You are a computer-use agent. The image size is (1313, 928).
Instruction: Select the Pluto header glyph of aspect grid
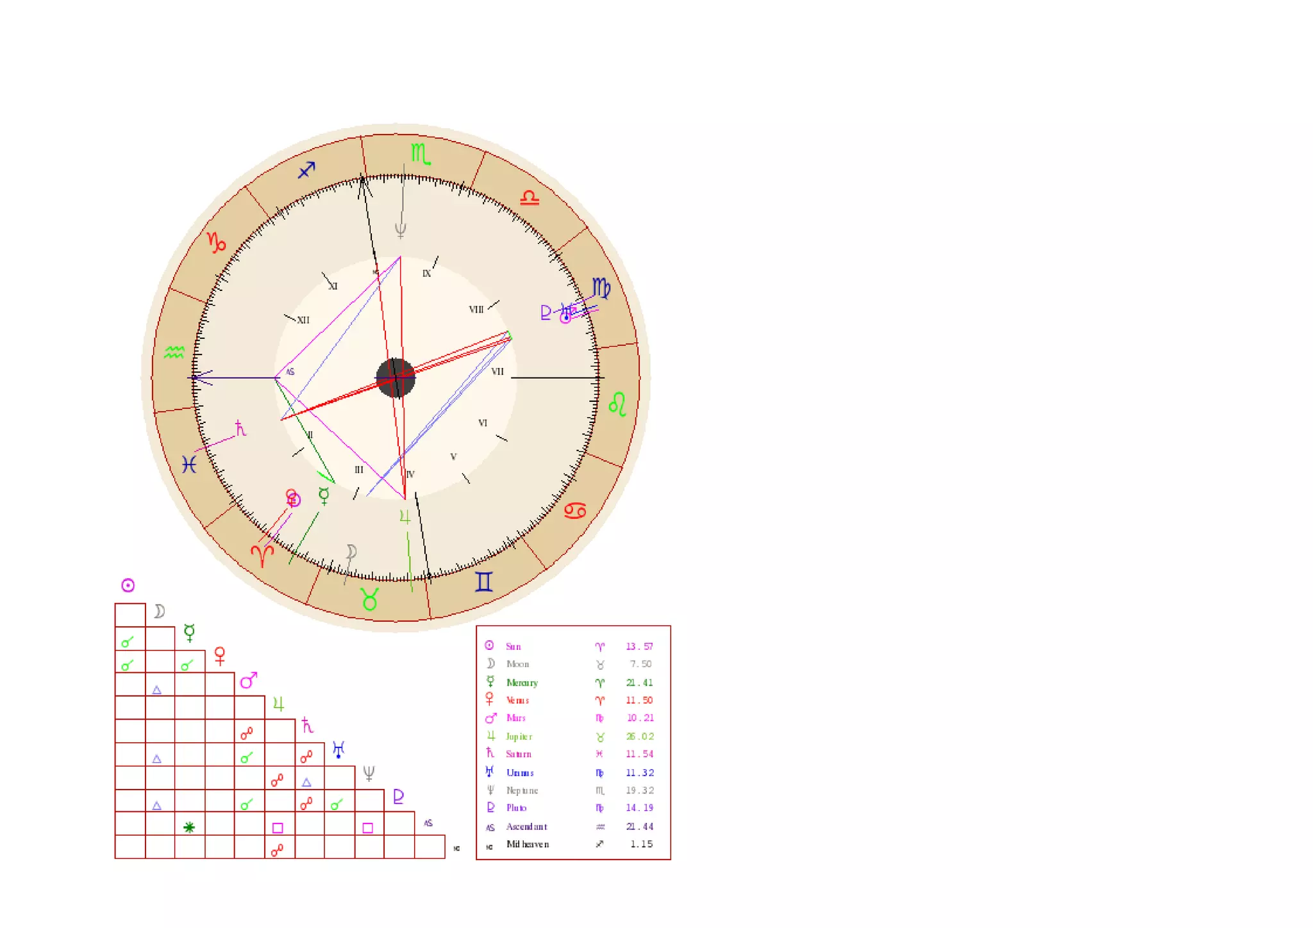tap(398, 796)
